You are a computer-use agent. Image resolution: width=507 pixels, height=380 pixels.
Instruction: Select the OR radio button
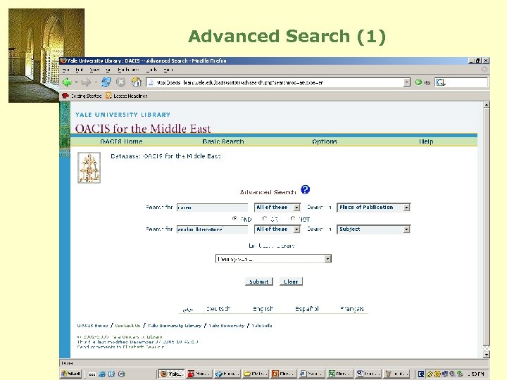[x=265, y=219]
